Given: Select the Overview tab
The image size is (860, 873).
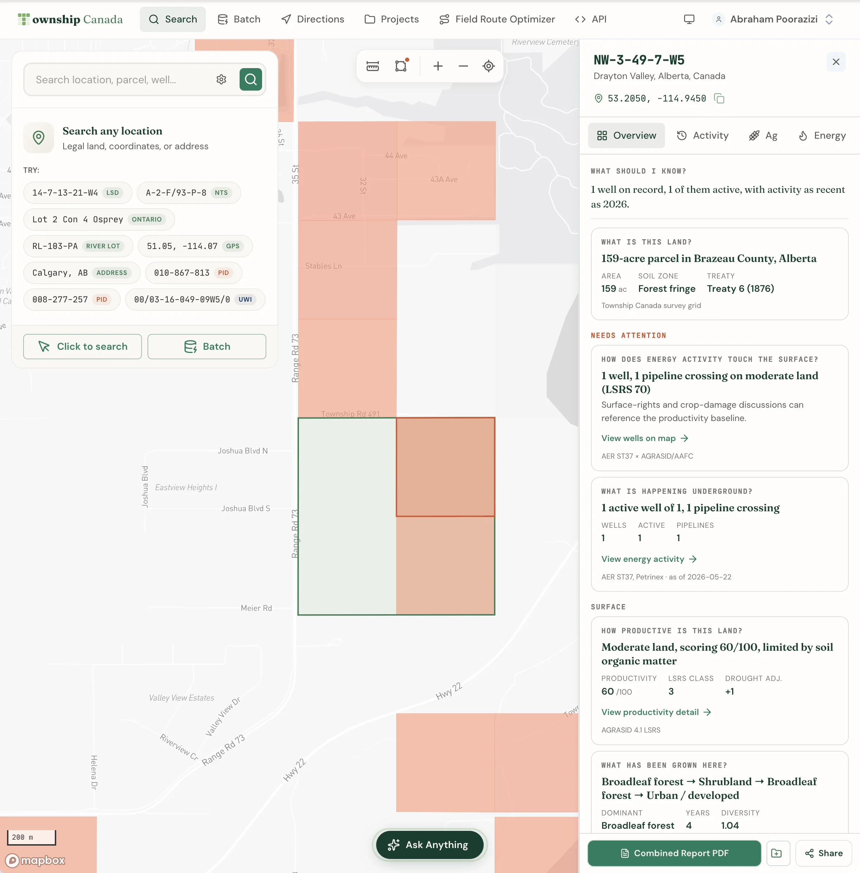Looking at the screenshot, I should 626,136.
